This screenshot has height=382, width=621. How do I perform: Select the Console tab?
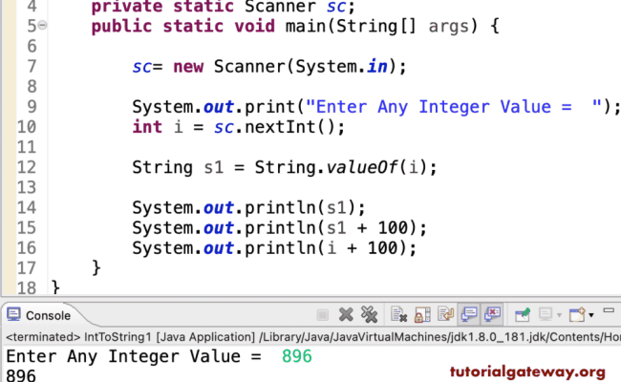coord(39,315)
